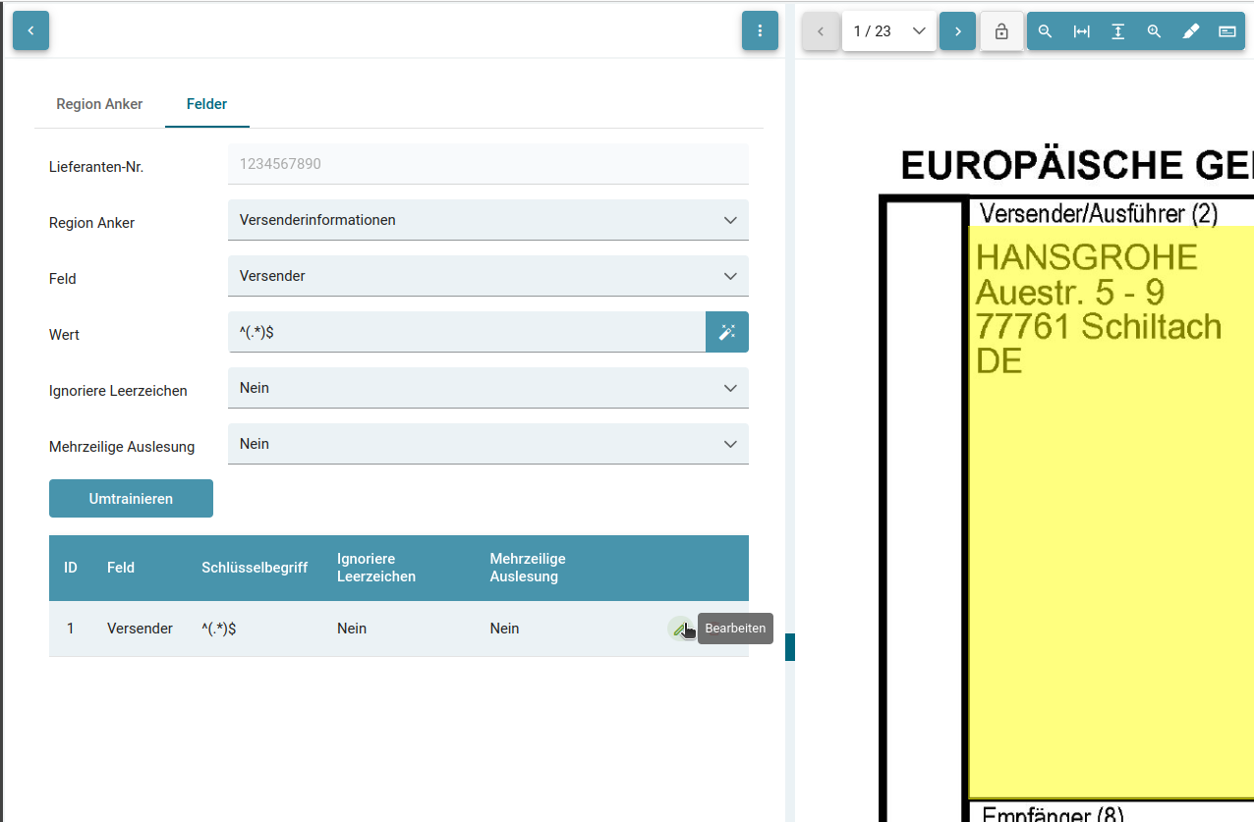Click the back arrow button at top left
Viewport: 1254px width, 822px height.
pyautogui.click(x=30, y=30)
